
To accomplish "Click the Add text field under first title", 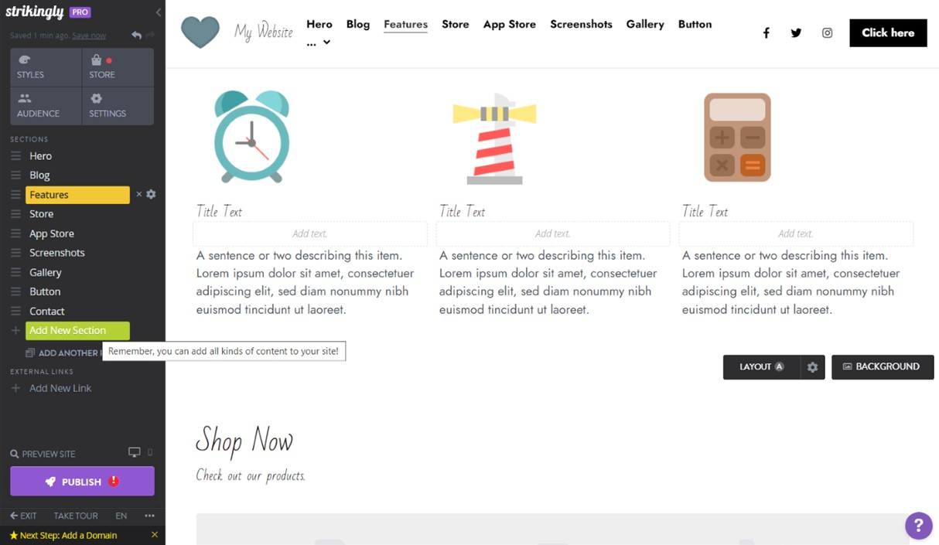I will click(x=310, y=233).
